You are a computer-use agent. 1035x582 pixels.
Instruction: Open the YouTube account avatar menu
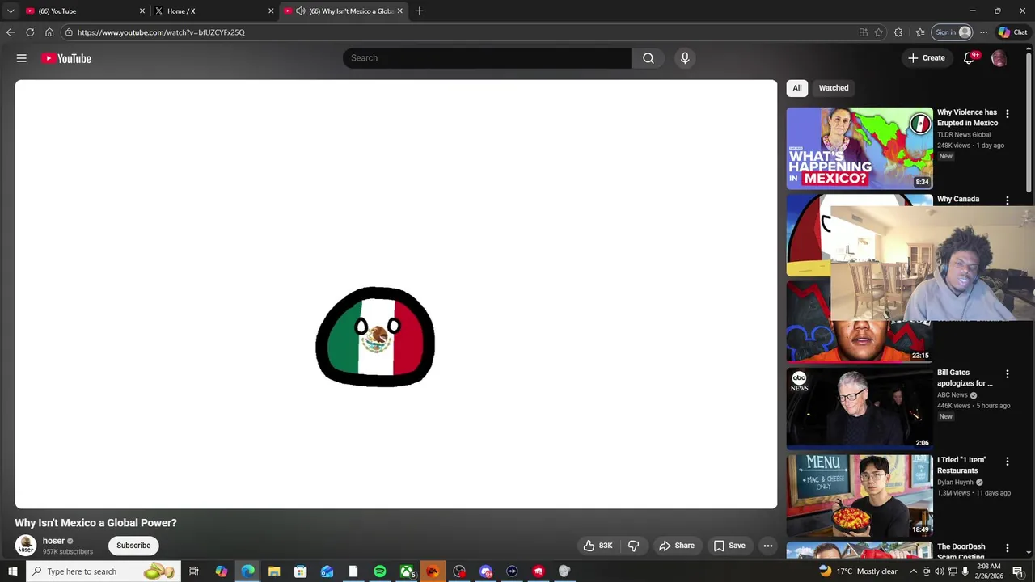tap(999, 58)
